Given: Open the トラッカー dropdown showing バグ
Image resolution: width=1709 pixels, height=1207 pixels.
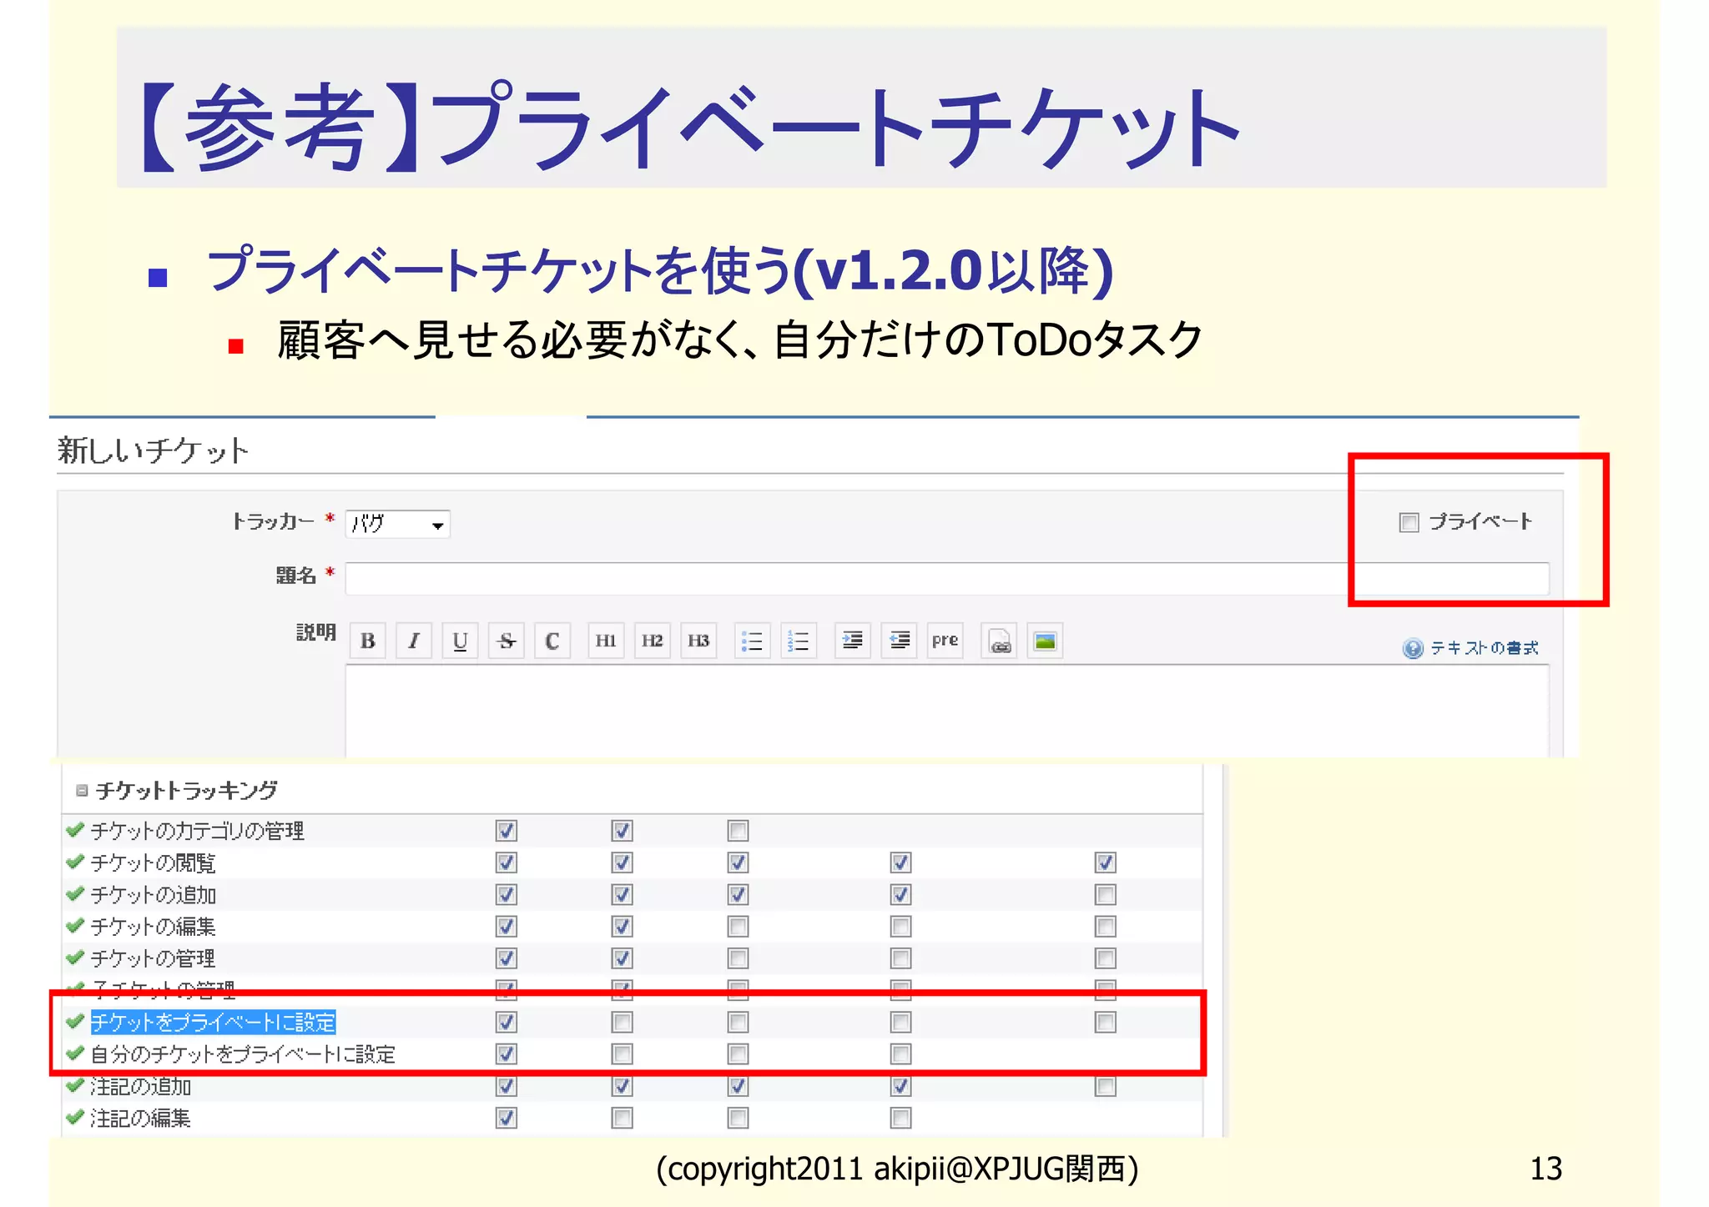Looking at the screenshot, I should [x=398, y=524].
